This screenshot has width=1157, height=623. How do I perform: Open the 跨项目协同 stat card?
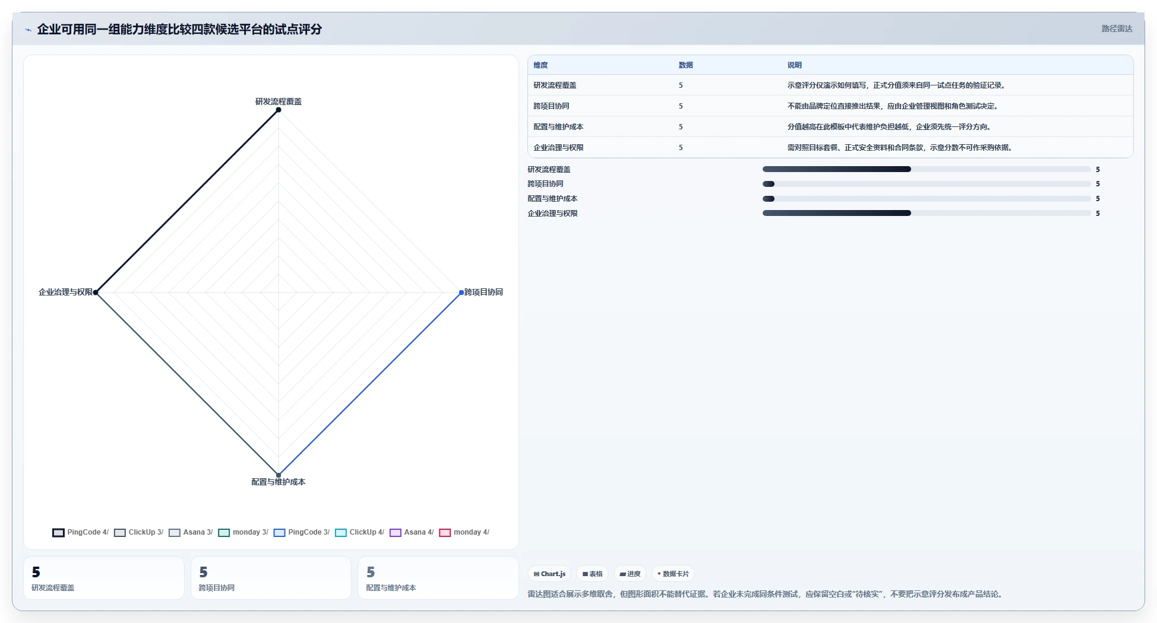click(271, 578)
